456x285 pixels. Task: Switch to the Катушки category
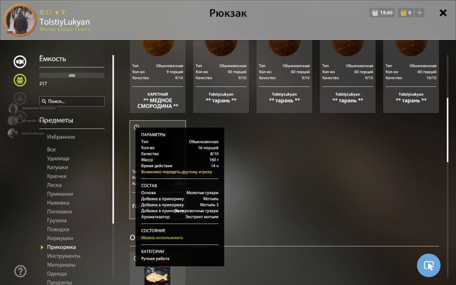[x=57, y=167]
